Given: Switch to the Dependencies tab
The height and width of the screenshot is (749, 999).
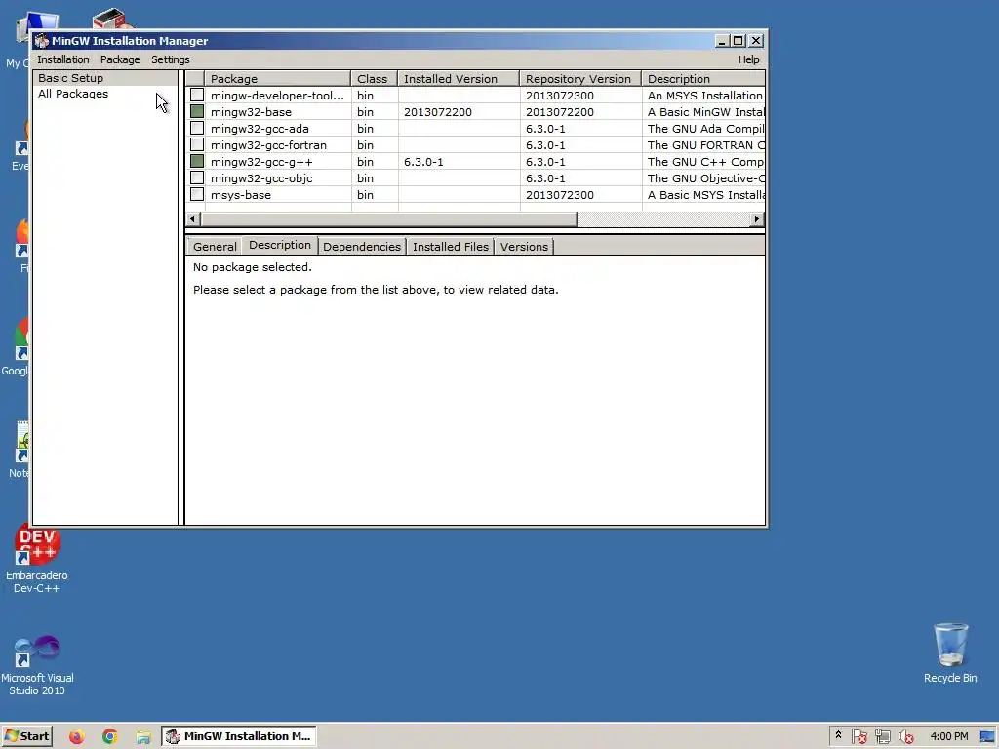Looking at the screenshot, I should (362, 247).
